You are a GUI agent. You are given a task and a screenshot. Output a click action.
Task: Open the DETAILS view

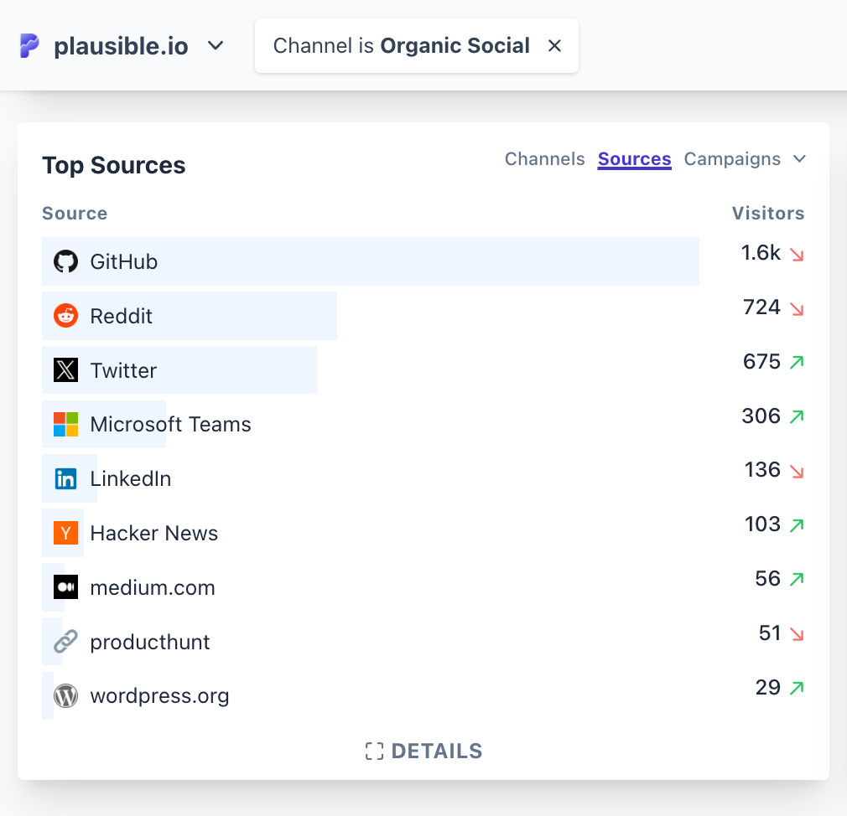(423, 751)
